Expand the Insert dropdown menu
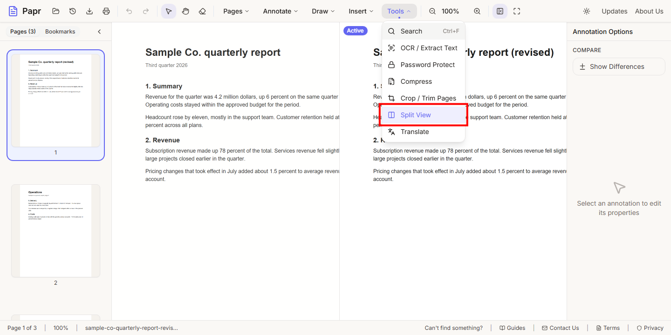This screenshot has height=335, width=671. (361, 11)
